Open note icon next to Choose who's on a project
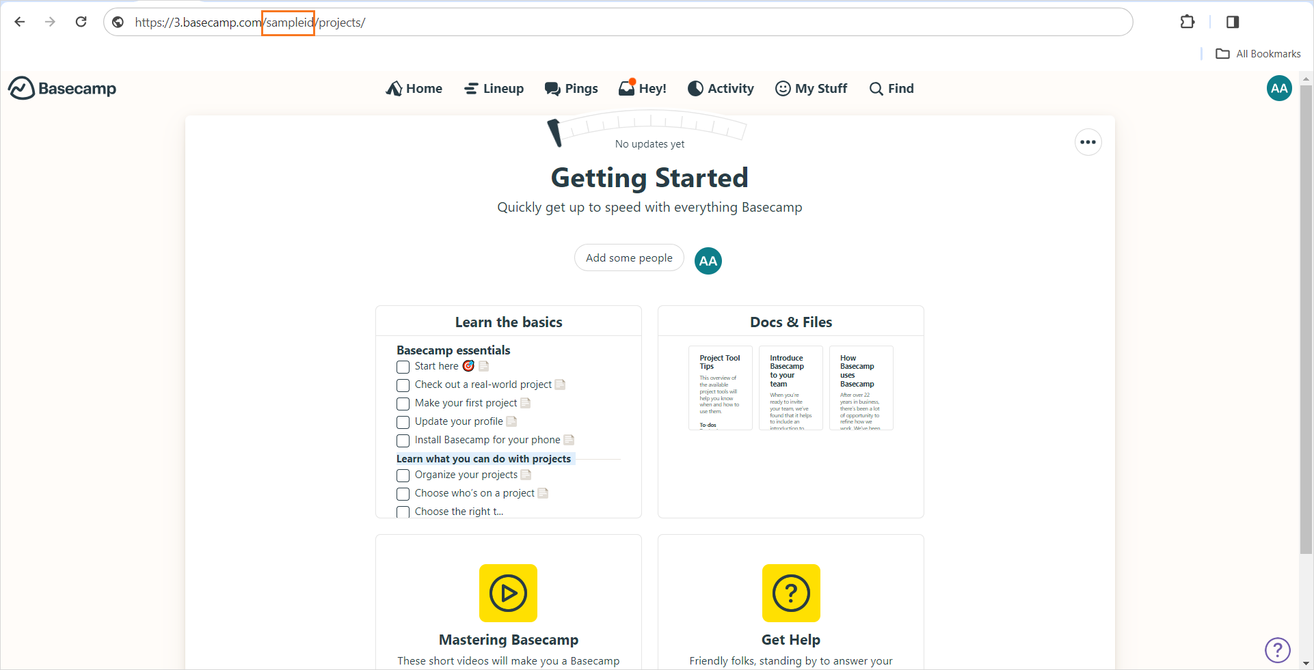This screenshot has height=670, width=1314. click(543, 493)
